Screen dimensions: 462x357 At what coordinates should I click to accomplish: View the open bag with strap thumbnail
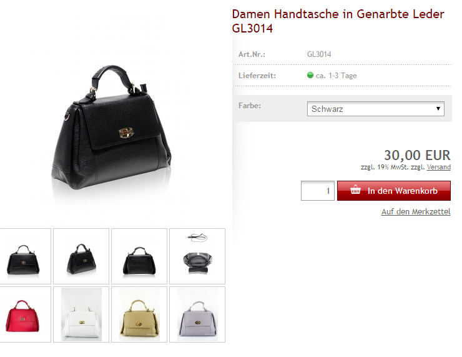tap(197, 256)
